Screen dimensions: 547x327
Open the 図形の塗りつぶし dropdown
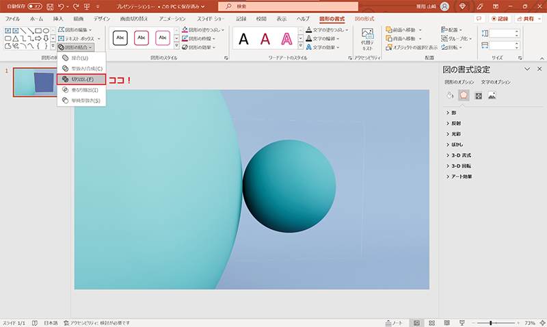204,30
